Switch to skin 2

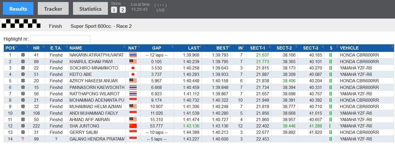coord(123,10)
